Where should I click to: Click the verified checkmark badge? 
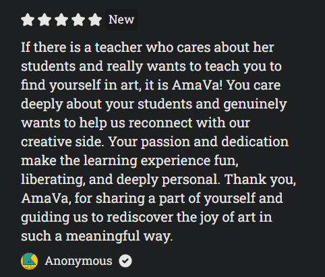point(125,261)
